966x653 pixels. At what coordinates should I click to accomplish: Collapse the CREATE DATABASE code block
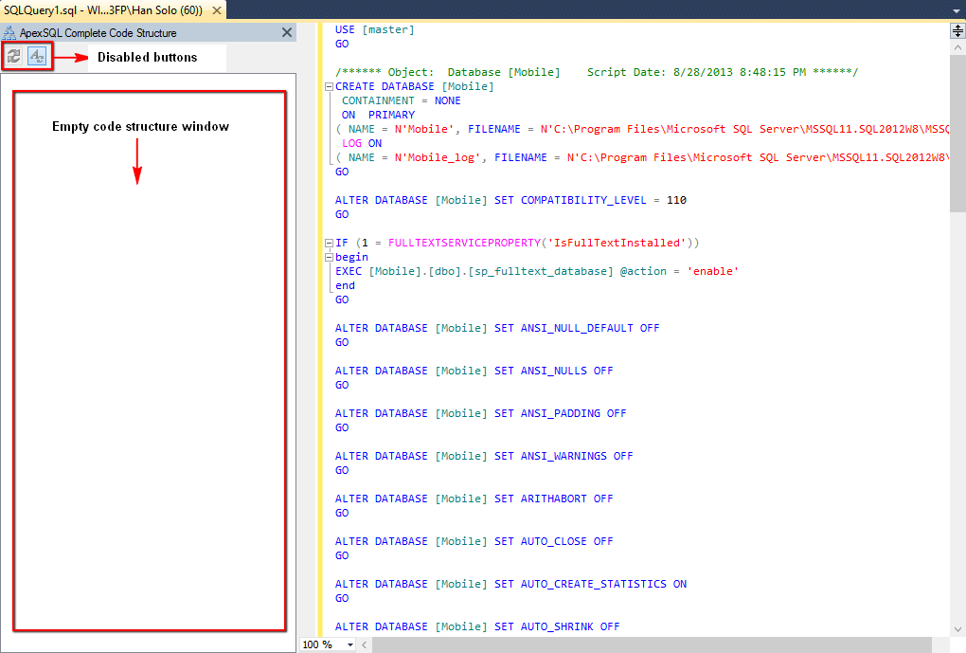[329, 86]
